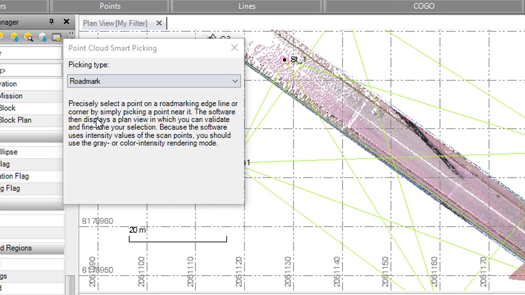525x295 pixels.
Task: Open the Picking type dropdown showing Roadmark
Action: pos(154,81)
